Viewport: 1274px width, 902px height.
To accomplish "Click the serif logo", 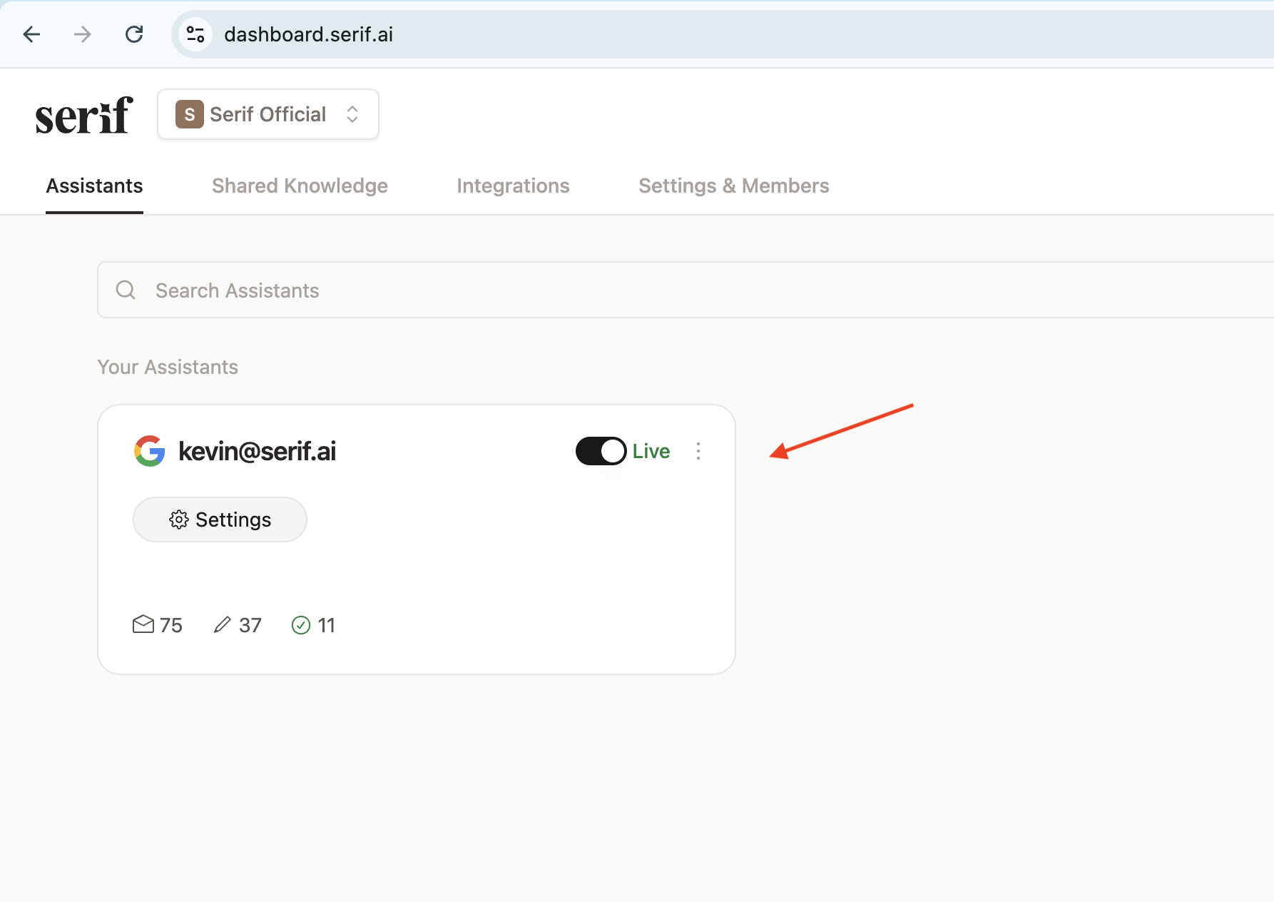I will coord(83,116).
